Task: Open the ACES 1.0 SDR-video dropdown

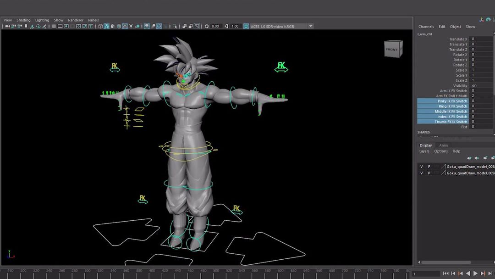Action: click(281, 26)
